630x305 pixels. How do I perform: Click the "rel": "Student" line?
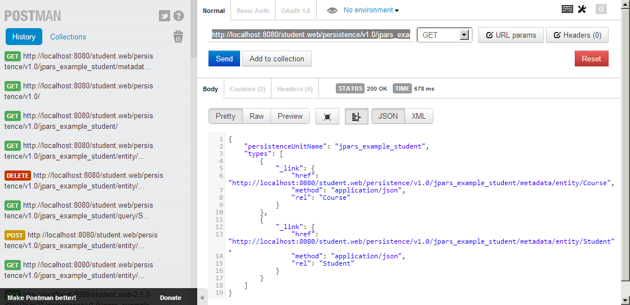tap(323, 263)
